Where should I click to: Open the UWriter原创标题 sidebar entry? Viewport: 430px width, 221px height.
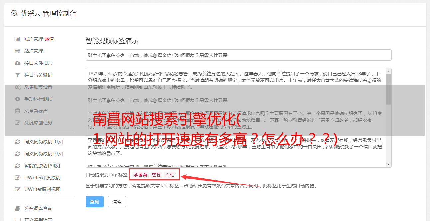[x=42, y=189]
